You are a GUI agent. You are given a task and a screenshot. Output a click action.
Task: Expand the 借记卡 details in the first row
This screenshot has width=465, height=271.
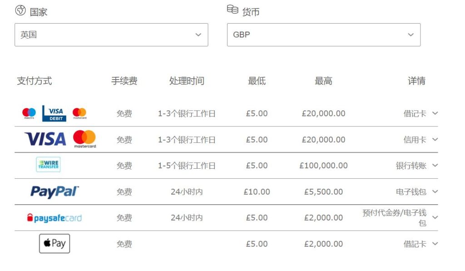click(435, 114)
